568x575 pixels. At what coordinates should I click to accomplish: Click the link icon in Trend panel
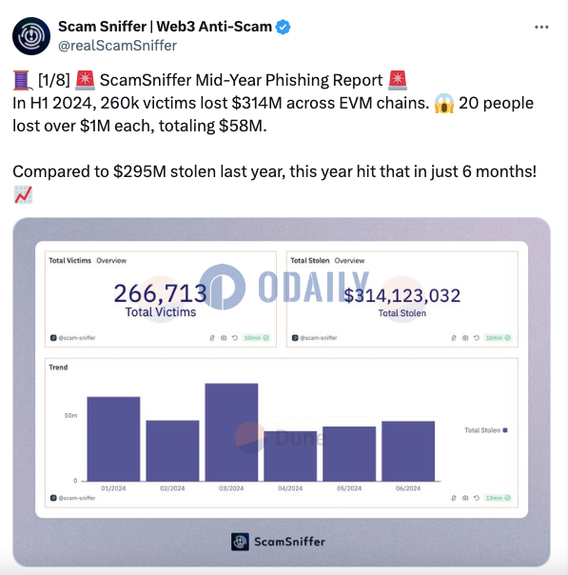(454, 498)
